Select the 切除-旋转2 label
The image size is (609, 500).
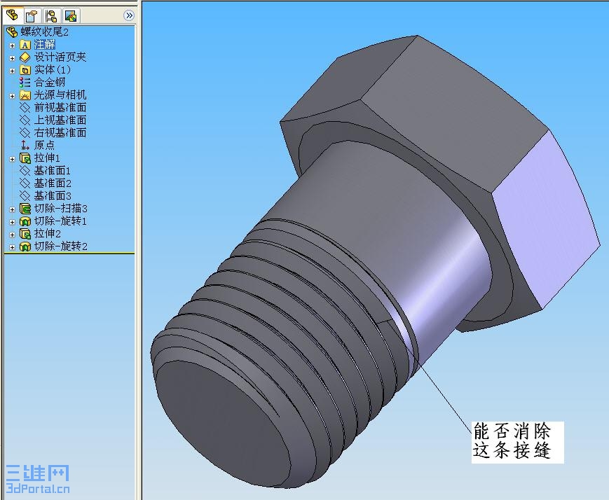(60, 246)
